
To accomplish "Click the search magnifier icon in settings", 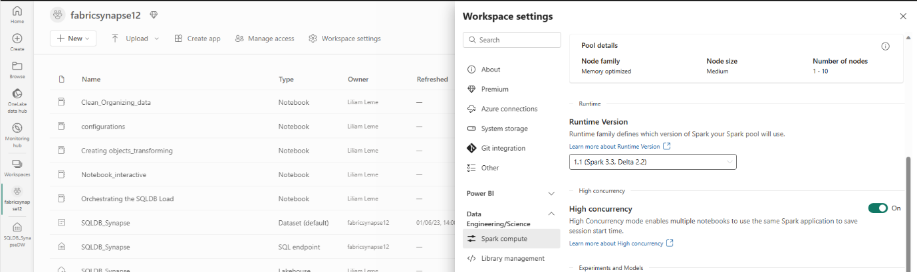I will point(472,40).
